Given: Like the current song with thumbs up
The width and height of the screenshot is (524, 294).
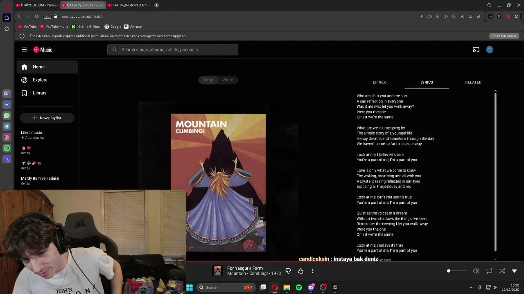Looking at the screenshot, I should 301,271.
